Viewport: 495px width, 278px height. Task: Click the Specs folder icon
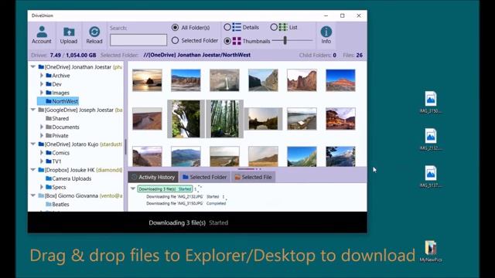point(49,187)
